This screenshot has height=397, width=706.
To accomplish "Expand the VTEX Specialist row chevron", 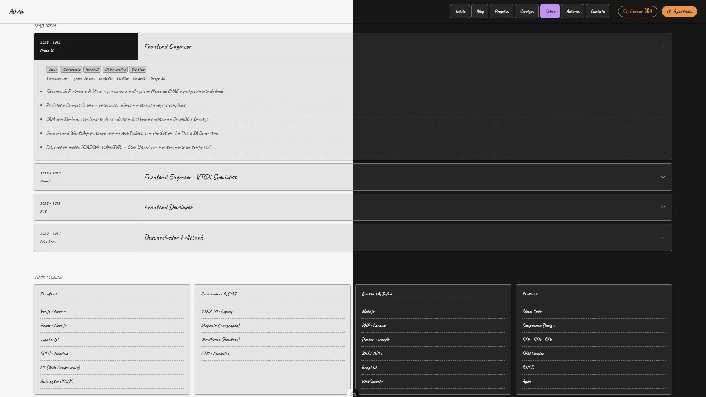I will click(663, 177).
